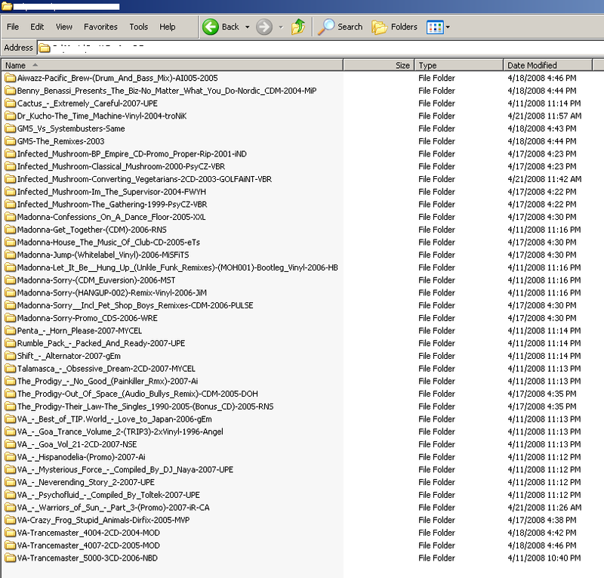This screenshot has height=578, width=604.
Task: Sort list by the Name column header
Action: (172, 65)
